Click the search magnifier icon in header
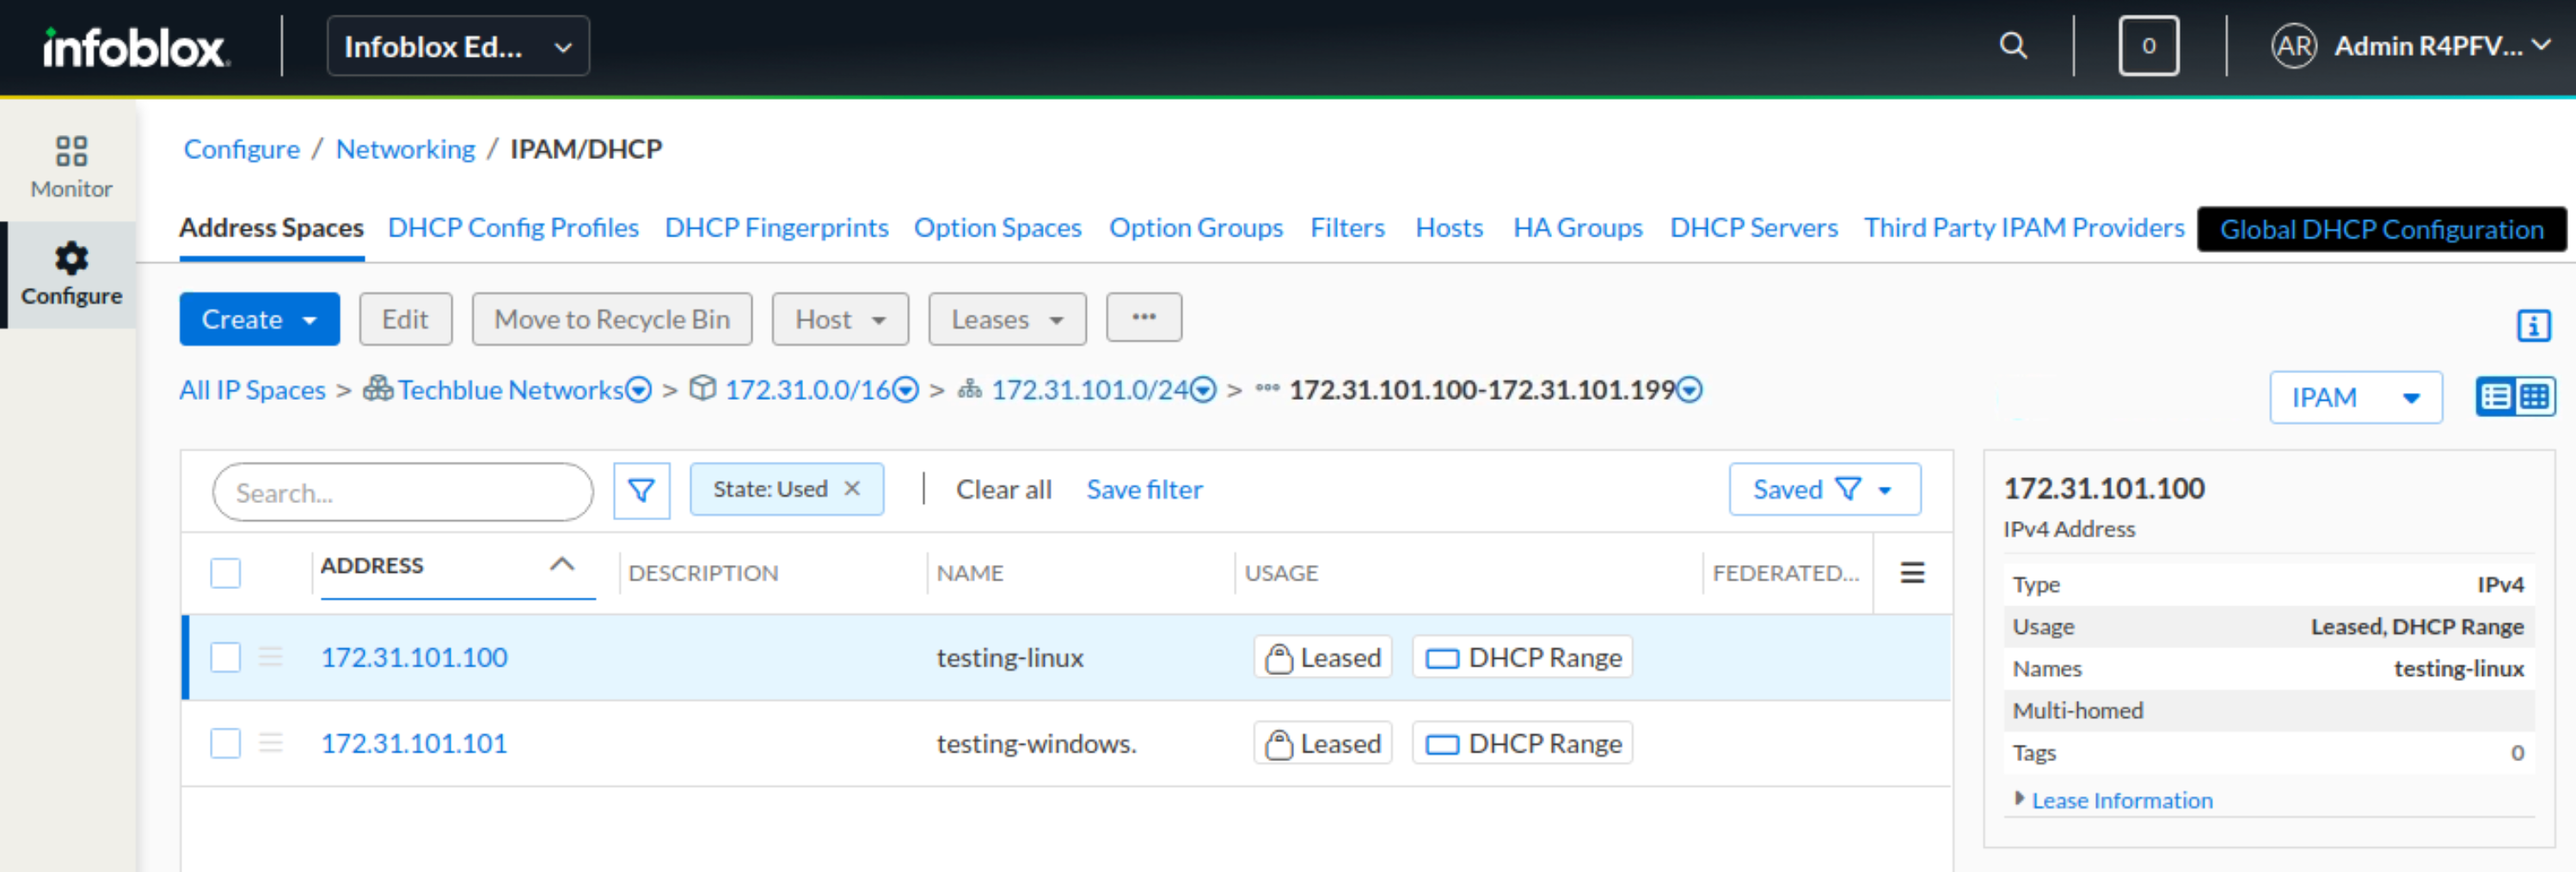 coord(2012,46)
